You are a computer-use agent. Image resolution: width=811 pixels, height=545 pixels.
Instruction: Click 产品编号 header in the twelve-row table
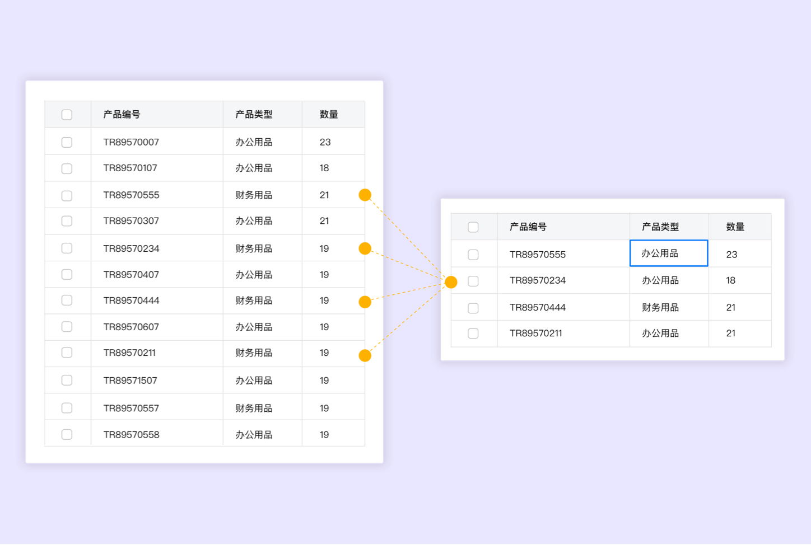(122, 115)
